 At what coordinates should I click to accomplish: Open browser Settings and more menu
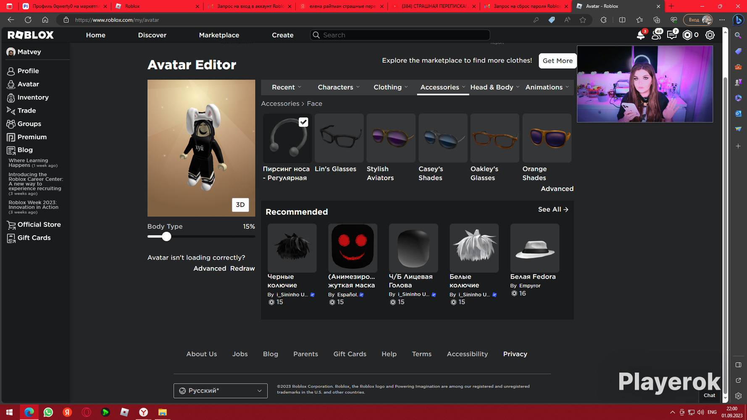tap(722, 20)
